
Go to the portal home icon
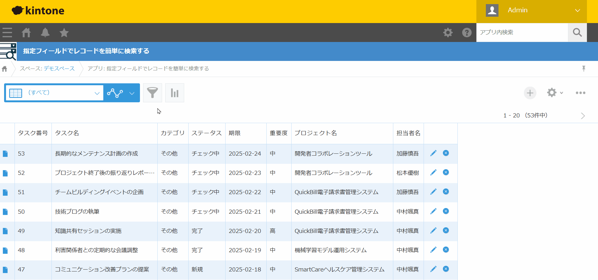click(26, 33)
